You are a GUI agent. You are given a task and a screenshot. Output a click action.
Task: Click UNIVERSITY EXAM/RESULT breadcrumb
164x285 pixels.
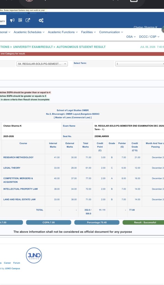tap(33, 47)
